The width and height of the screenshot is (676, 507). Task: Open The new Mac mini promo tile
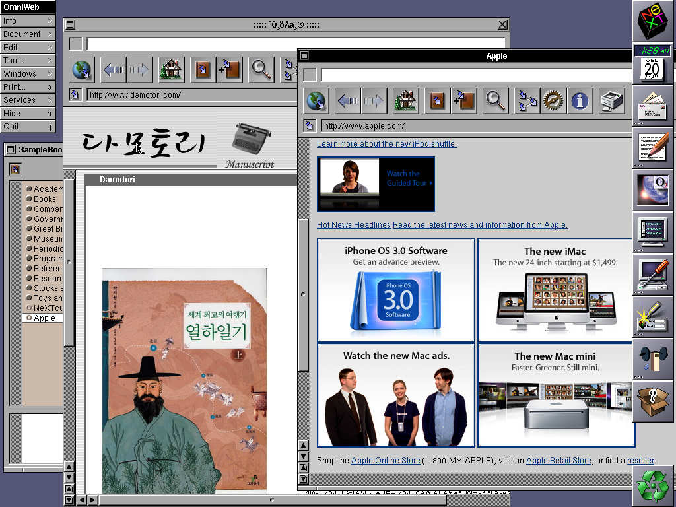[x=555, y=395]
